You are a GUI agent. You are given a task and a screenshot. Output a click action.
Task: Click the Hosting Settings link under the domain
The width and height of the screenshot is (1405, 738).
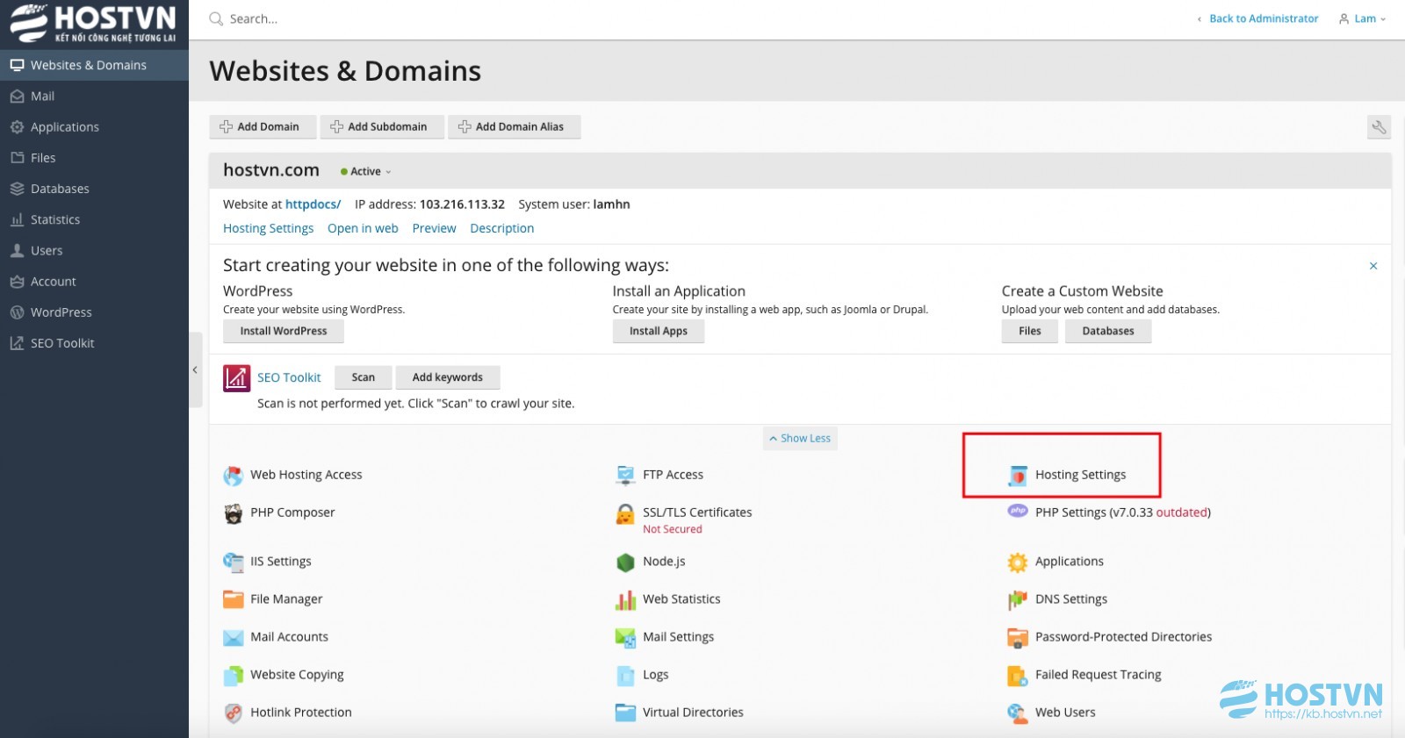click(x=268, y=228)
